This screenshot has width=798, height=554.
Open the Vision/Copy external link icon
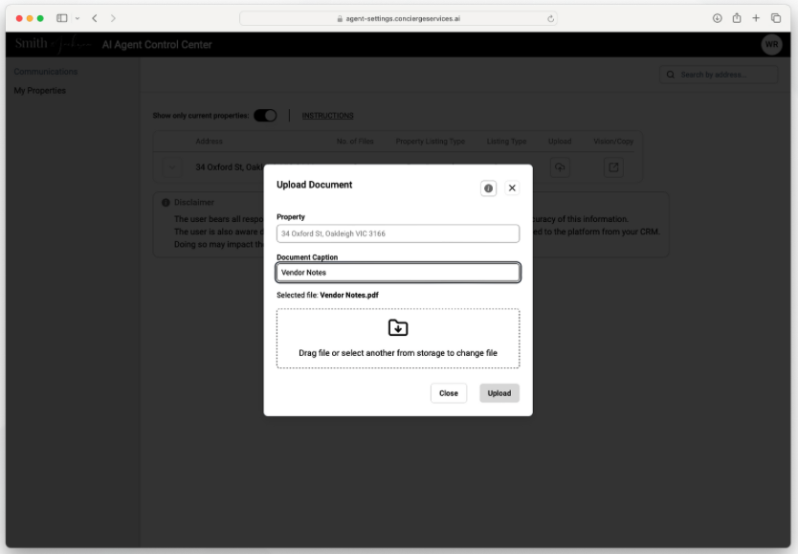click(x=612, y=166)
